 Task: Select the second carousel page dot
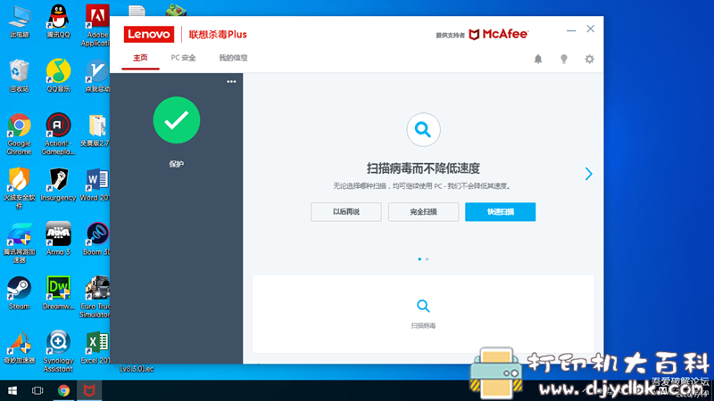click(427, 259)
